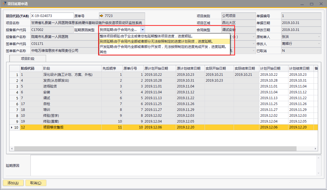Switch to the 项目阶段 tab
Screen dimensions: 327x190
(28, 59)
